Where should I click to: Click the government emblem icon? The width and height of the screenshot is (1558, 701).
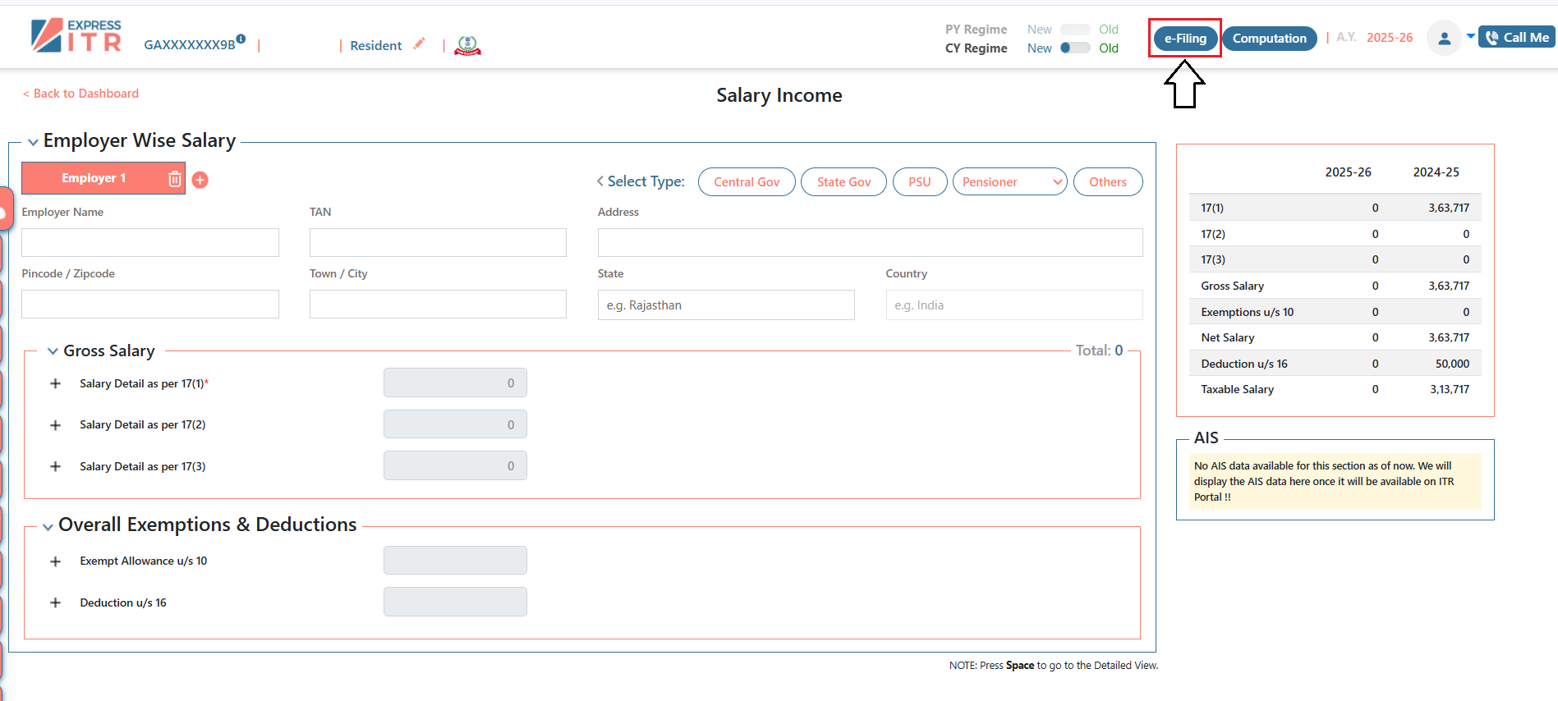click(467, 46)
